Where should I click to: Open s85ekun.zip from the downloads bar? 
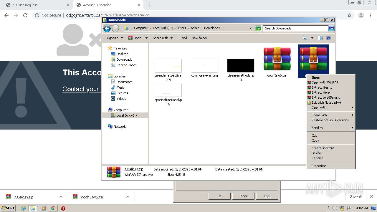coord(24,197)
